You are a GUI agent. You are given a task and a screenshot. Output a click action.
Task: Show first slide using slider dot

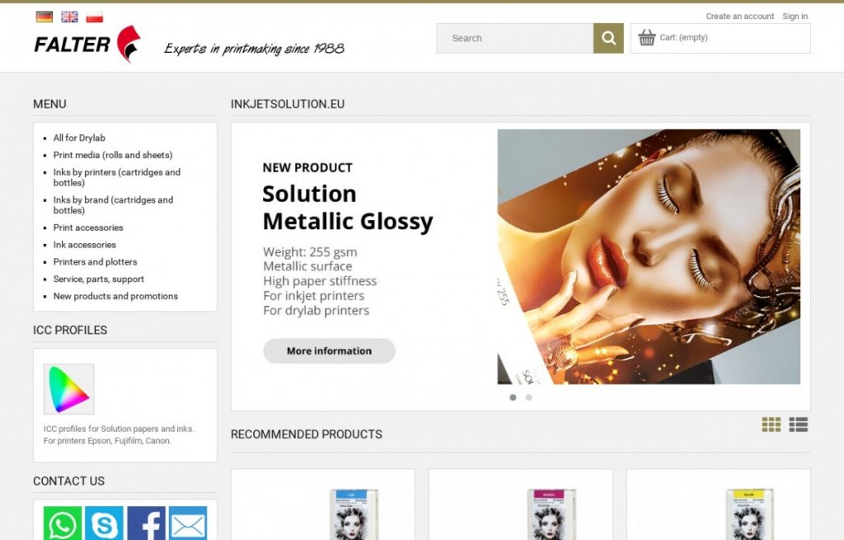[513, 397]
